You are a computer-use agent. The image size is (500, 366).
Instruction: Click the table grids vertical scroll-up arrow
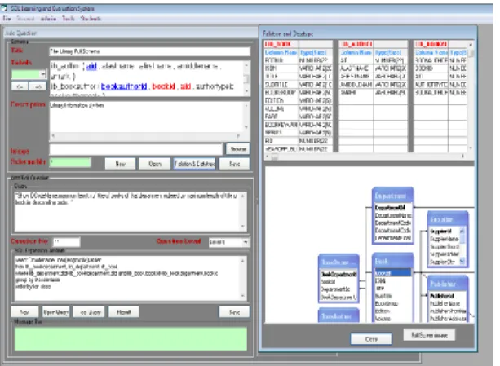pyautogui.click(x=471, y=45)
